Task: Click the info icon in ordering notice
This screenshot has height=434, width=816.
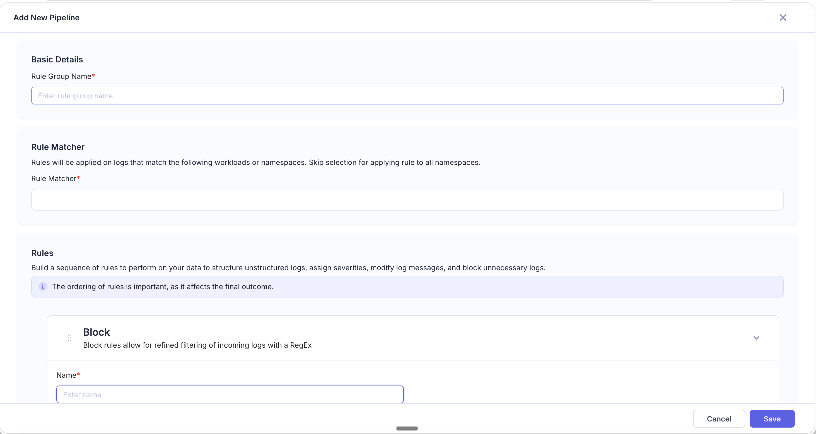Action: tap(43, 287)
